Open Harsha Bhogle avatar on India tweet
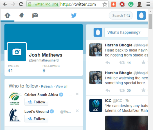 pos(96,50)
